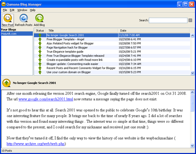Open the archive.org web.php link
This screenshot has width=196, height=154.
click(x=36, y=144)
